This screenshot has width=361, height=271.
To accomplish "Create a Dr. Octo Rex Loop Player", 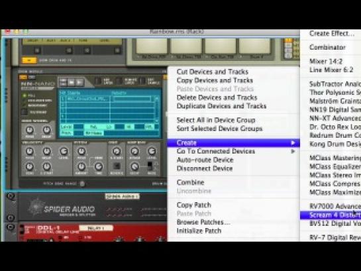I will click(335, 127).
